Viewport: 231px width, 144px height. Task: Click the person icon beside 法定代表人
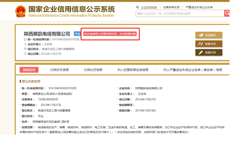tap(25, 44)
